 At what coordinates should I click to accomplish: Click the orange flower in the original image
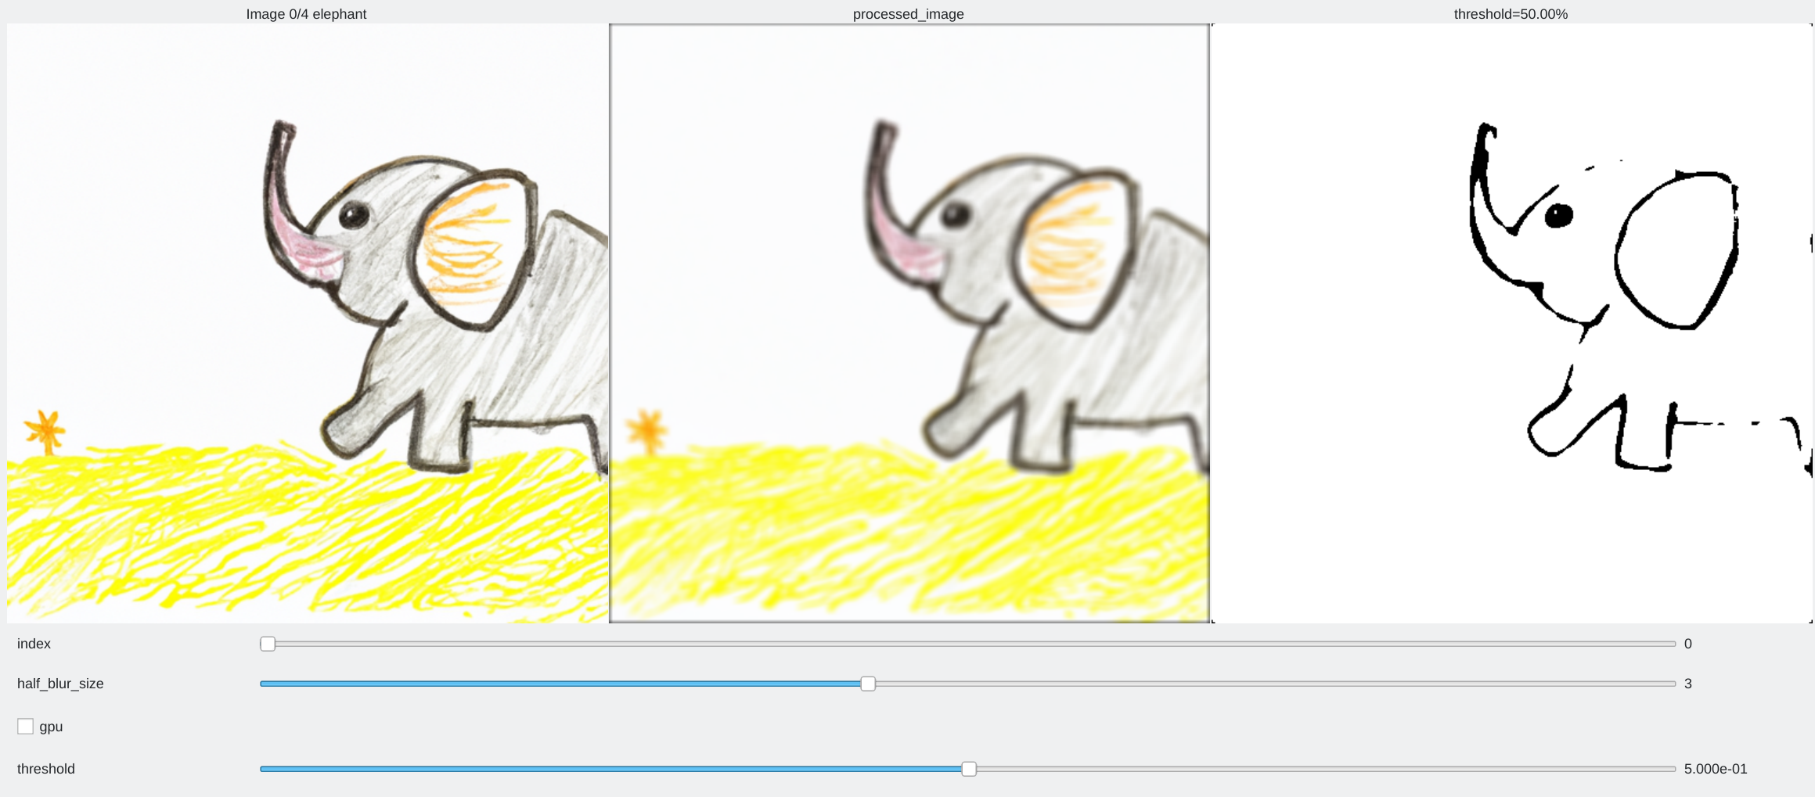point(45,431)
